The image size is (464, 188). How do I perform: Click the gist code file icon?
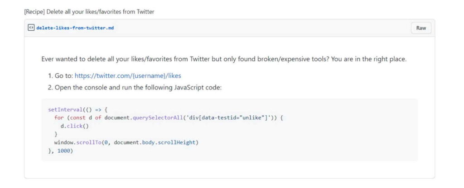click(31, 28)
